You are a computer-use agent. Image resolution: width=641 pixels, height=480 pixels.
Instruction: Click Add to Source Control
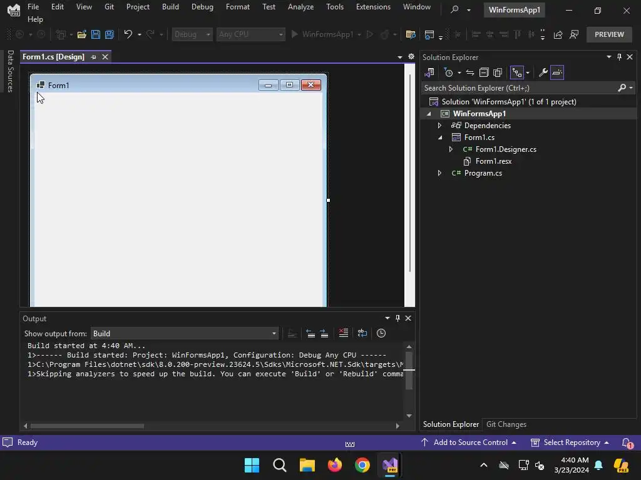click(x=468, y=442)
